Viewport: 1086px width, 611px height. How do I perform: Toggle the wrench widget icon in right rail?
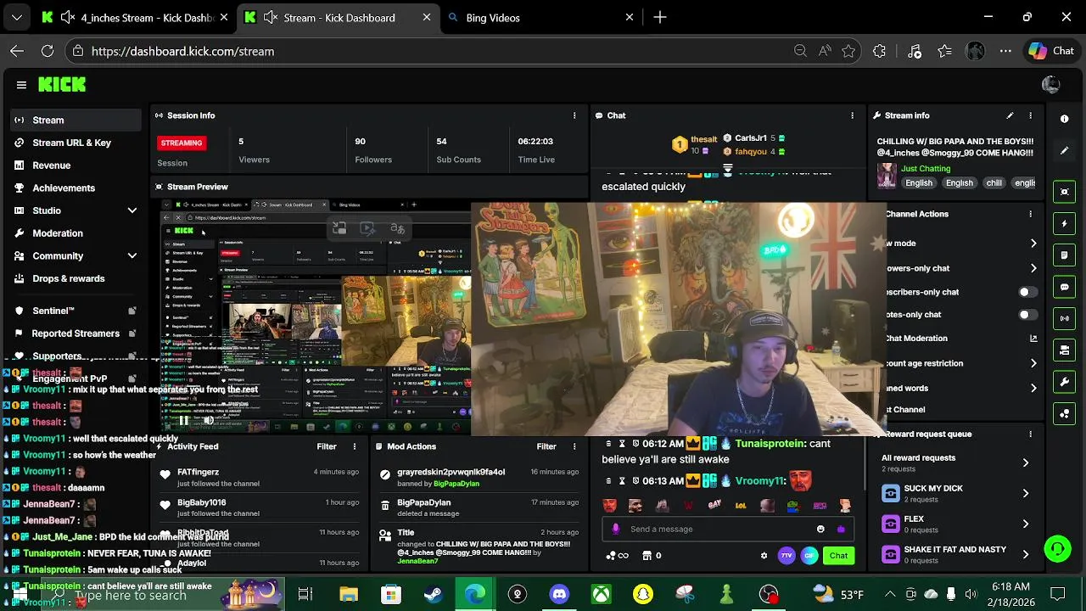(1065, 382)
